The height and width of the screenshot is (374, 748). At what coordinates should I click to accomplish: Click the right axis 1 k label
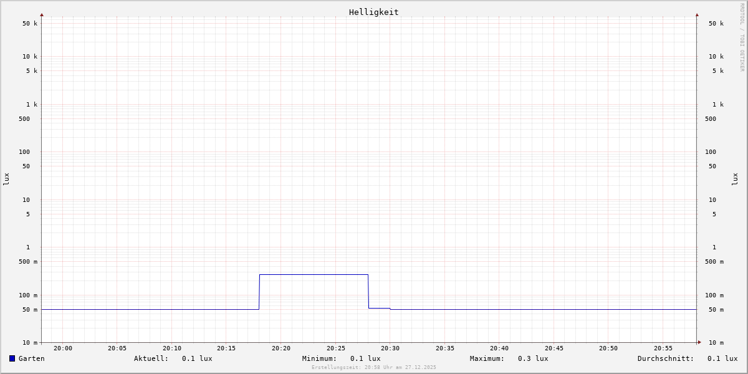tap(718, 105)
